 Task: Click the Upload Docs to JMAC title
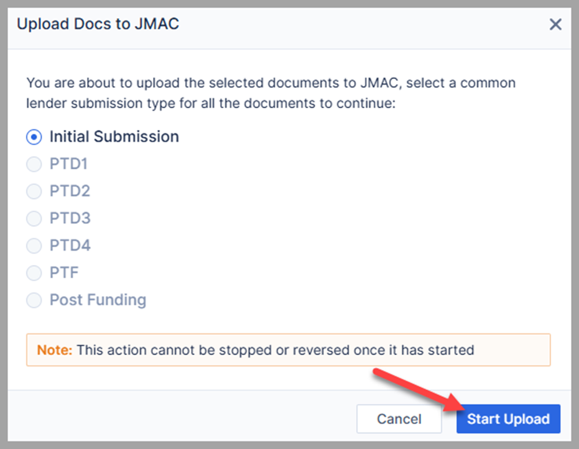(98, 25)
